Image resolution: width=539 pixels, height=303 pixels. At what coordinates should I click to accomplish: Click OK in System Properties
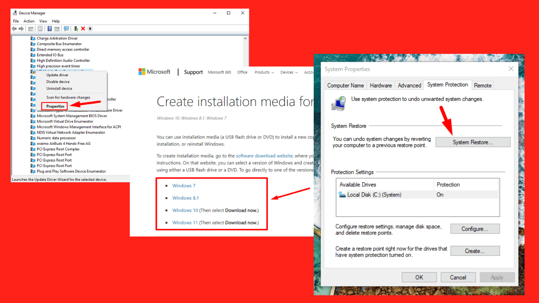pyautogui.click(x=419, y=277)
